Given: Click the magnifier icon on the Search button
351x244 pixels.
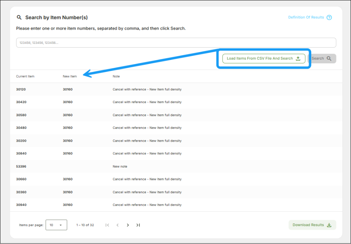Looking at the screenshot, I should 329,58.
